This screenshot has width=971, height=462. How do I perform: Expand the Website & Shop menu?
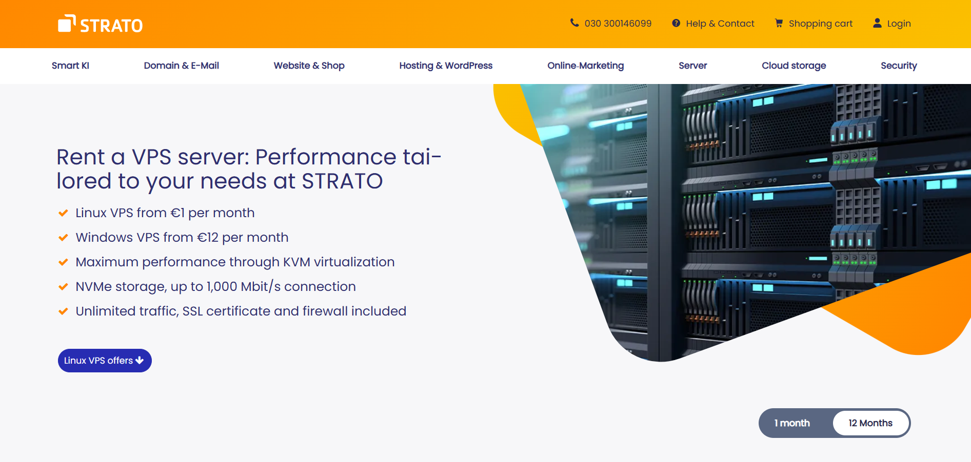309,66
